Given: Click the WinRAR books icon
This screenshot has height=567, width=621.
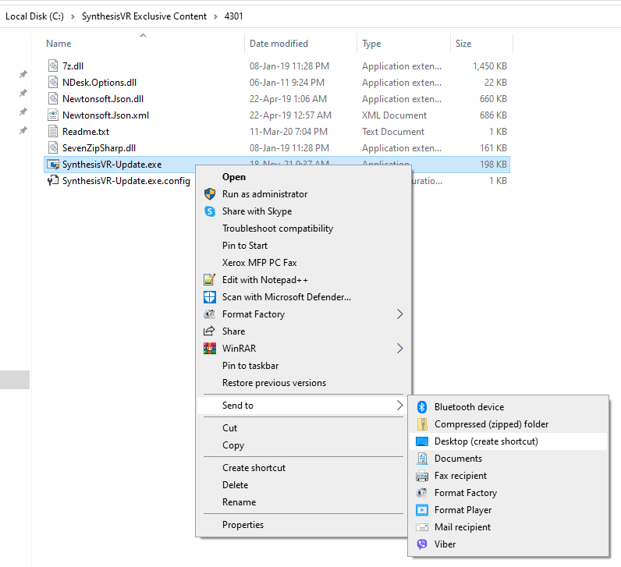Looking at the screenshot, I should click(x=210, y=349).
